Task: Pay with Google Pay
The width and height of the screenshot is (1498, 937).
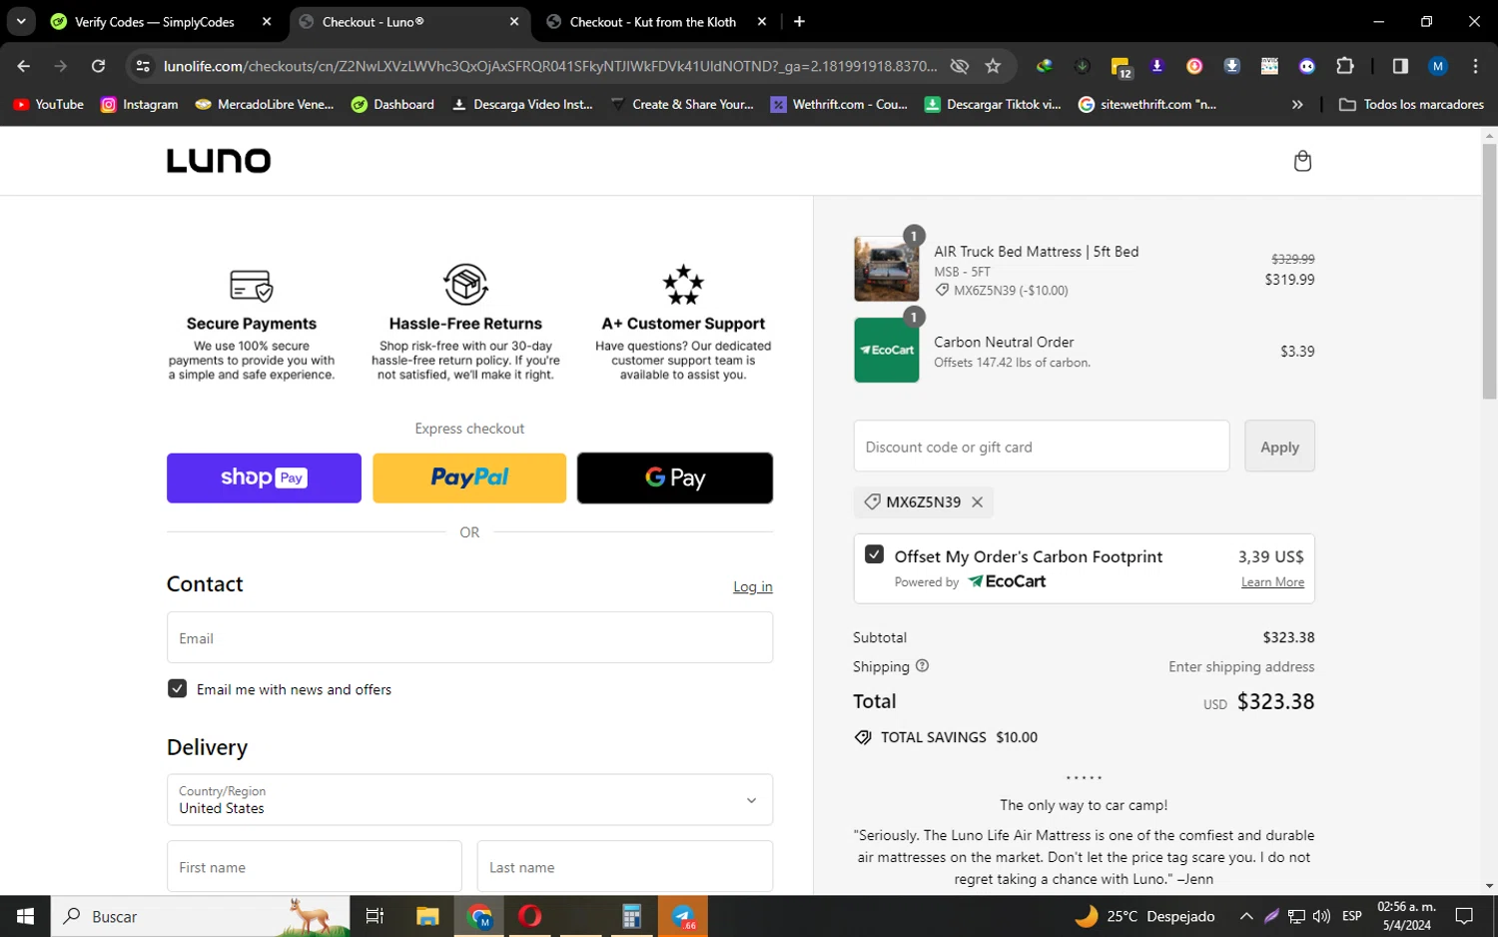Action: [x=675, y=477]
